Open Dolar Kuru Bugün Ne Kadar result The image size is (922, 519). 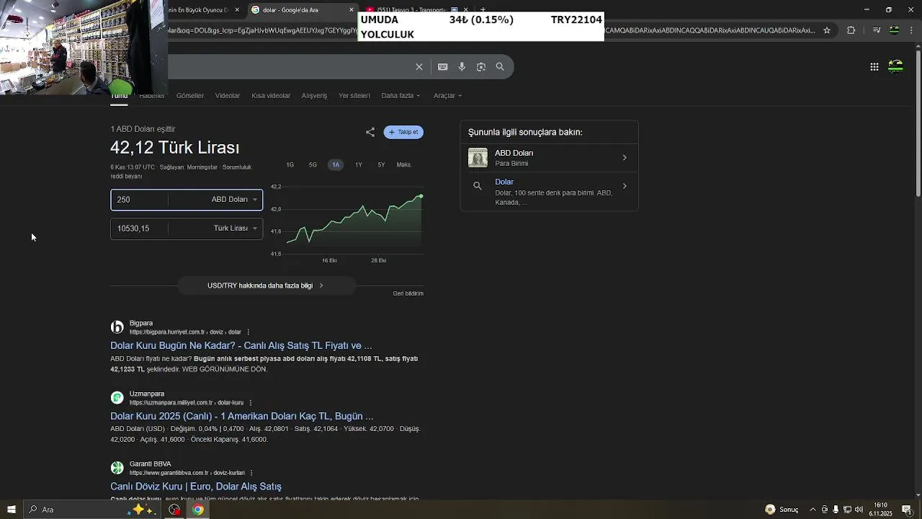241,346
